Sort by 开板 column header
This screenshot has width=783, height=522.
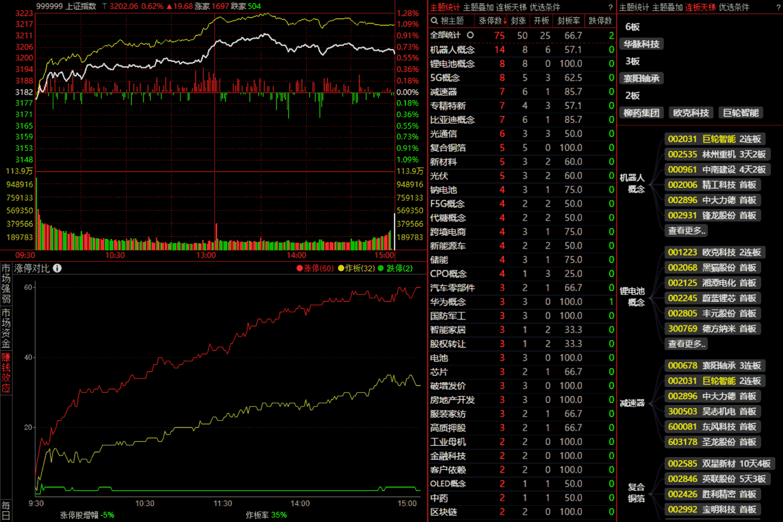click(x=541, y=21)
